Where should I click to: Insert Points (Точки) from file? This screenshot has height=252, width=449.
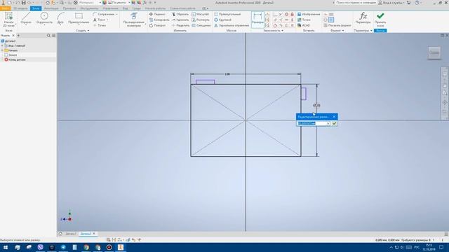click(x=304, y=20)
